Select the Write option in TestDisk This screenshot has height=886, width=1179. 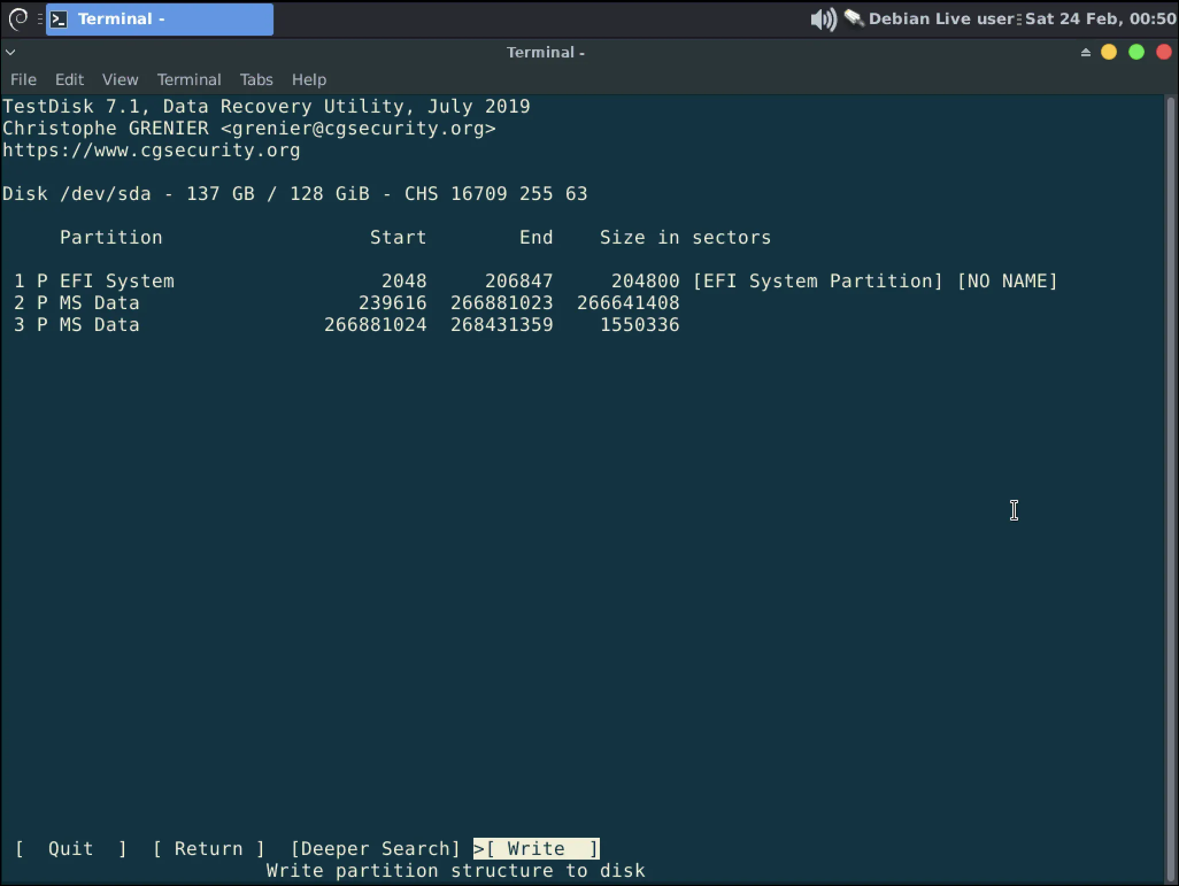point(536,848)
